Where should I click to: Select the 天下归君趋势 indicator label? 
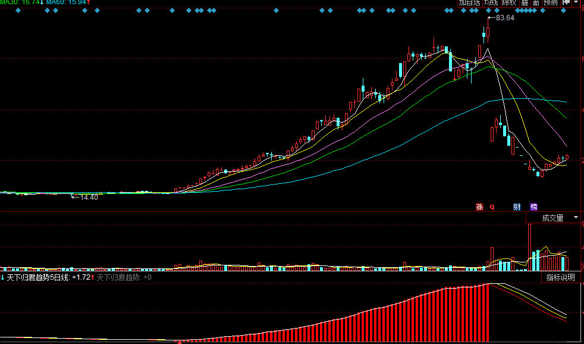pyautogui.click(x=119, y=277)
